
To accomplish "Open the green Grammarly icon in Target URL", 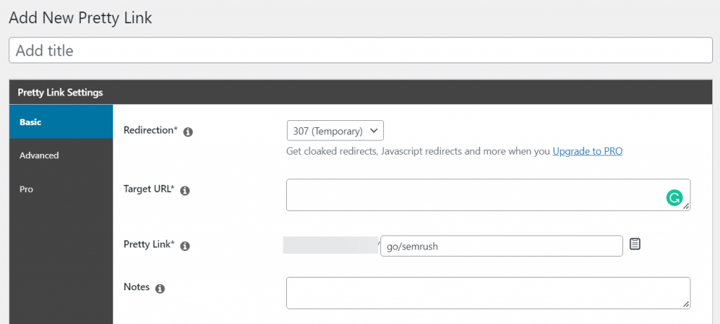I will (674, 197).
